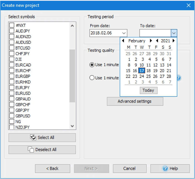The width and height of the screenshot is (195, 179).
Task: Click the Select All button
Action: pyautogui.click(x=42, y=138)
